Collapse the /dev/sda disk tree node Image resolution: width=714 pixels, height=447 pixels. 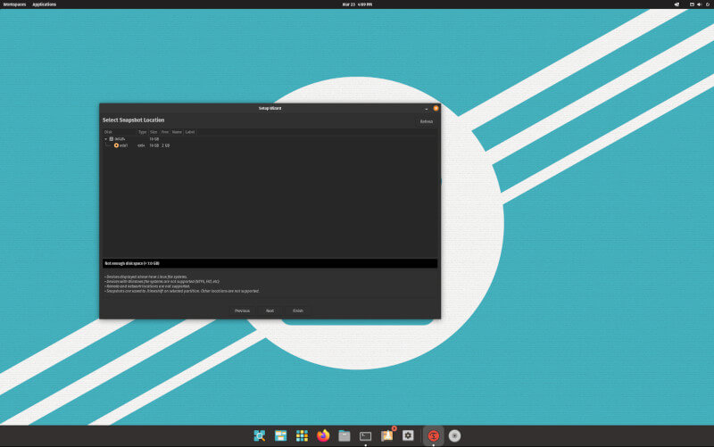[105, 139]
